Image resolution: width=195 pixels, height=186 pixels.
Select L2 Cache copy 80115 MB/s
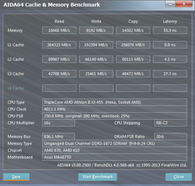click(133, 59)
